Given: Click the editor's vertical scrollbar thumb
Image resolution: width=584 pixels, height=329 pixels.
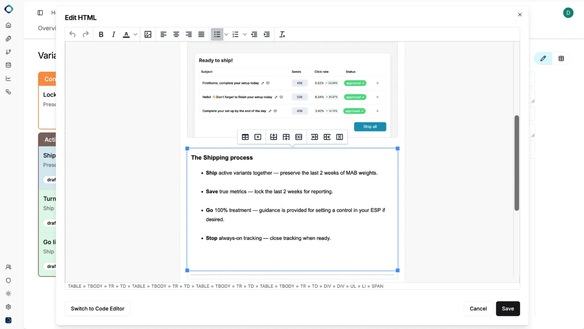Looking at the screenshot, I should (x=516, y=162).
